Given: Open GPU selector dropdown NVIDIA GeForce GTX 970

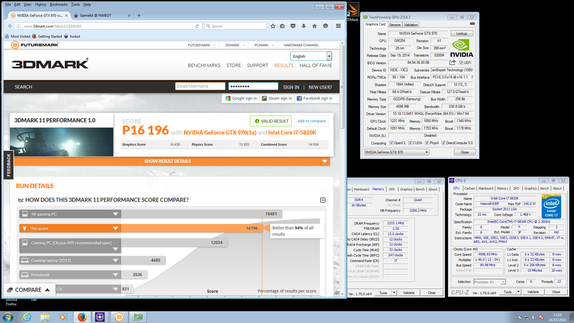Looking at the screenshot, I should pos(396,152).
